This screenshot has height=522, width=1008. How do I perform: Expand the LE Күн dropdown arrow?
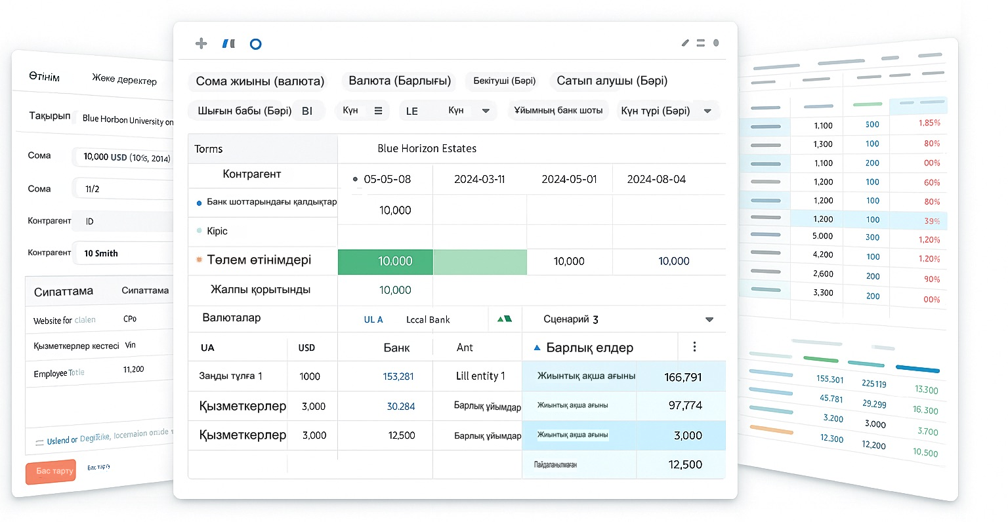point(486,111)
